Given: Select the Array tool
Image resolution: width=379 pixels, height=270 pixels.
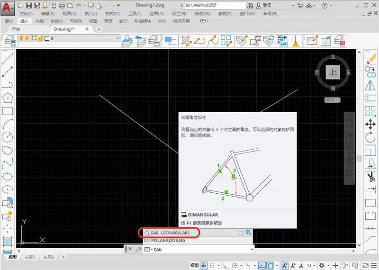Looking at the screenshot, I should point(370,111).
